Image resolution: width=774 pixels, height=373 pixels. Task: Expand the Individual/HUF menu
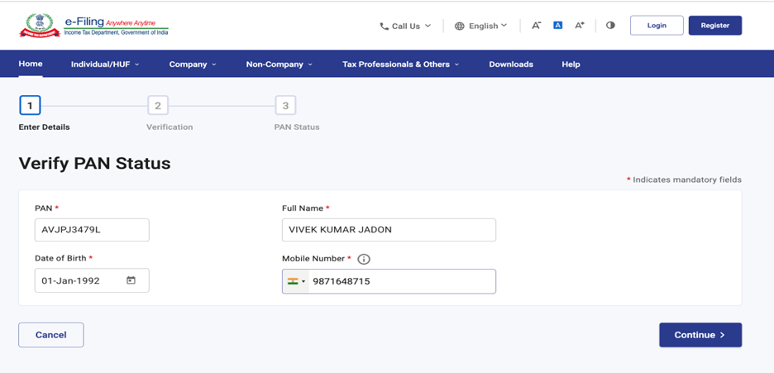(105, 65)
